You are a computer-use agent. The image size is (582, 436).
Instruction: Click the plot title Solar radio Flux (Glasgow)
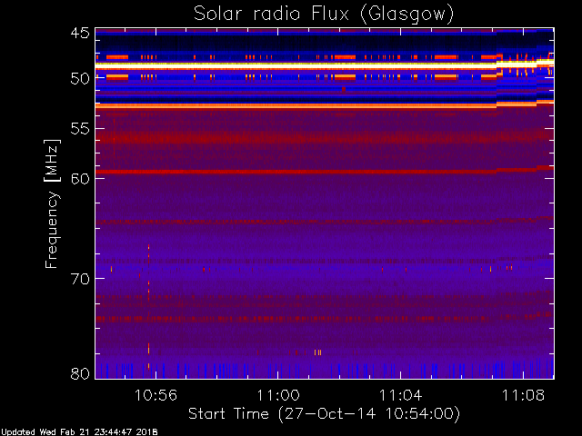(x=324, y=15)
